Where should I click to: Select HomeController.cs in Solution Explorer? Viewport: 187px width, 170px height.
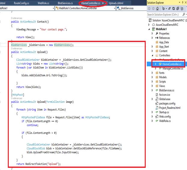(x=172, y=64)
